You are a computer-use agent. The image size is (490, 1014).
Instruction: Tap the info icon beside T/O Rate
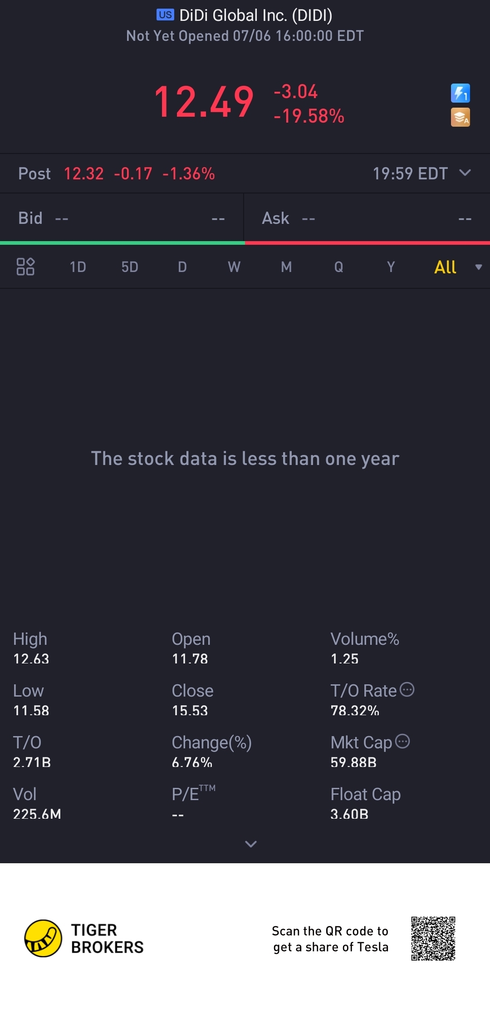(x=407, y=689)
